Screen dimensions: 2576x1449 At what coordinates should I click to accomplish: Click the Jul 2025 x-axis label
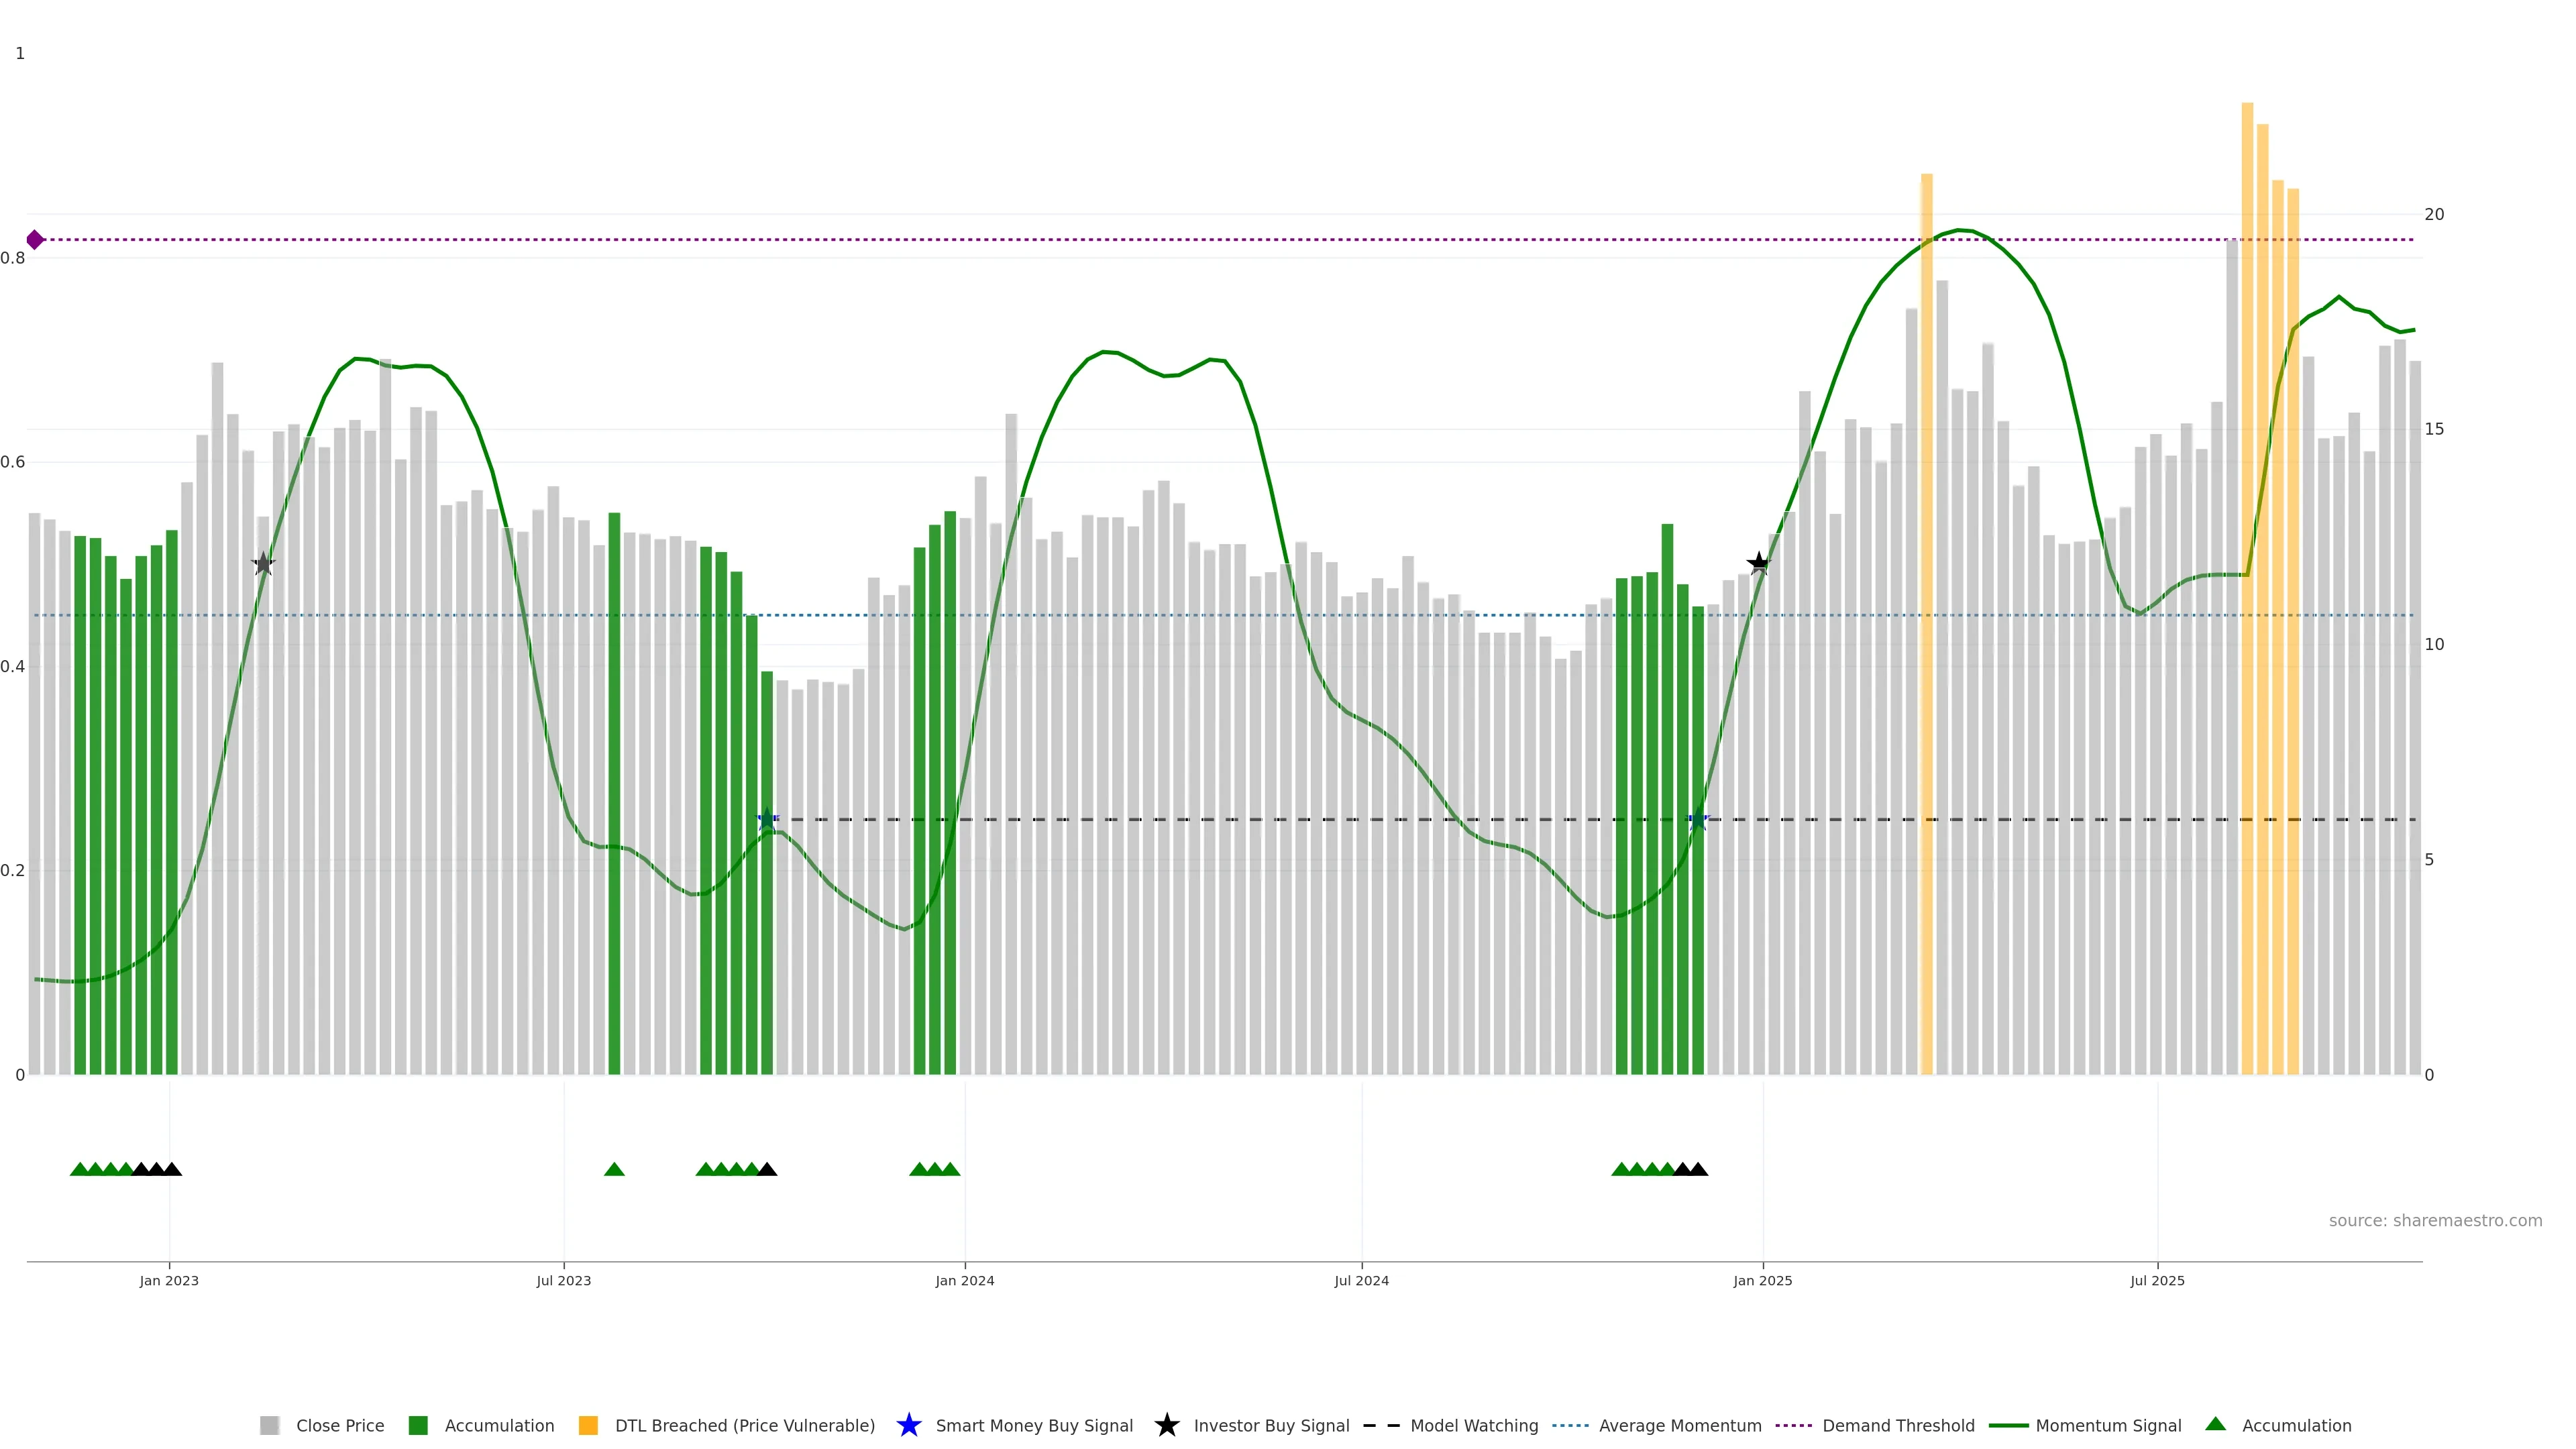pos(2157,1281)
